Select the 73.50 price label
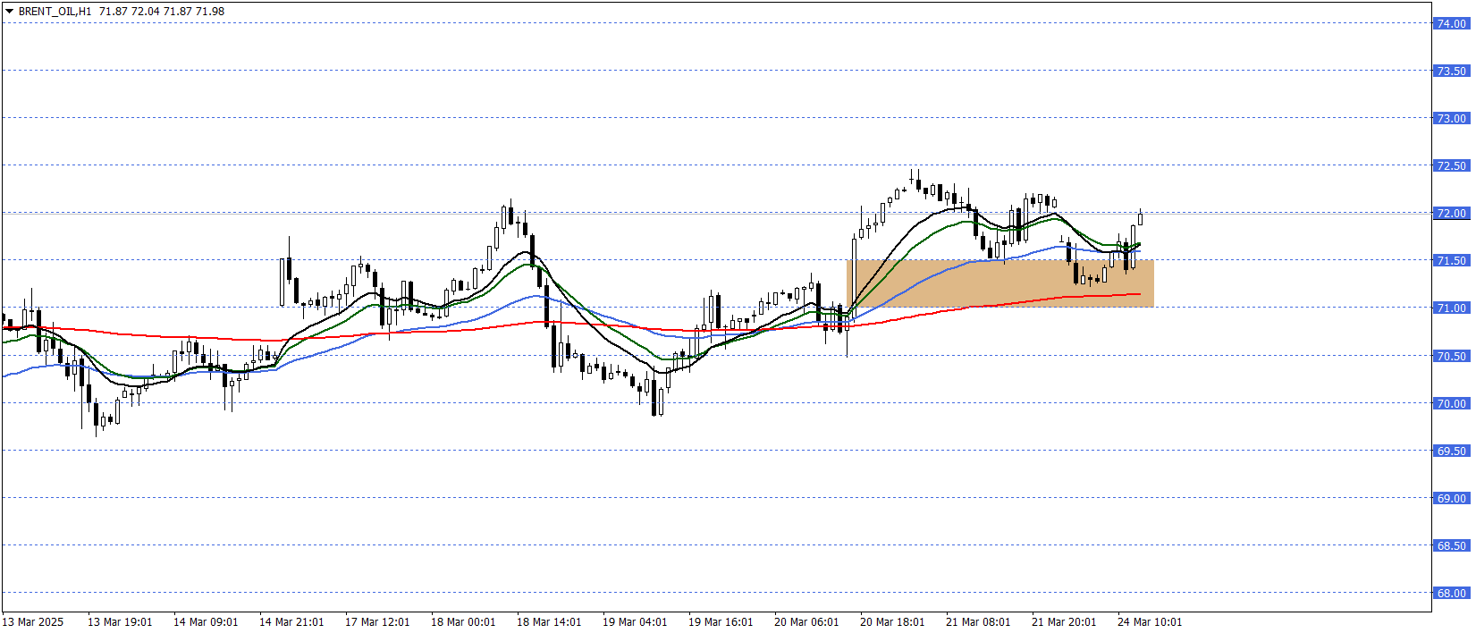Viewport: 1476px width, 633px height. click(x=1451, y=72)
